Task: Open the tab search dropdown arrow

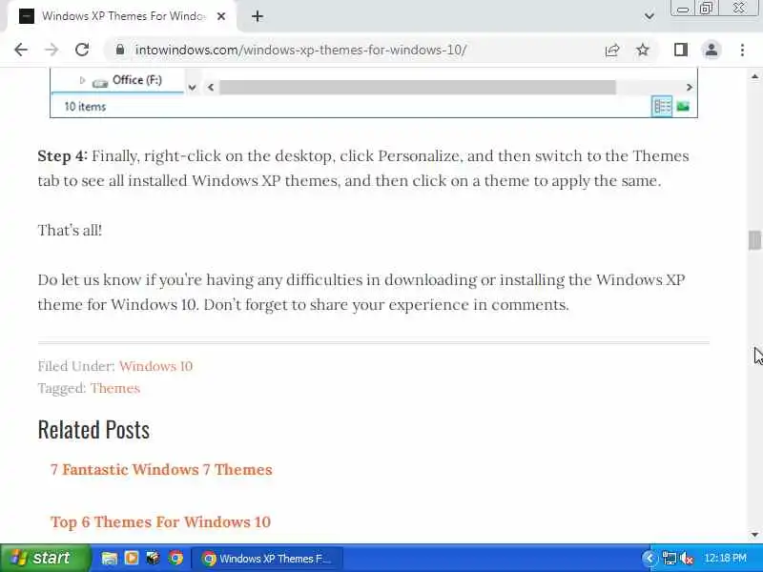Action: pos(650,16)
